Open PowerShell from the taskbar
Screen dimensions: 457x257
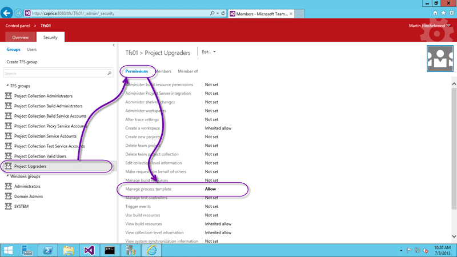48,250
